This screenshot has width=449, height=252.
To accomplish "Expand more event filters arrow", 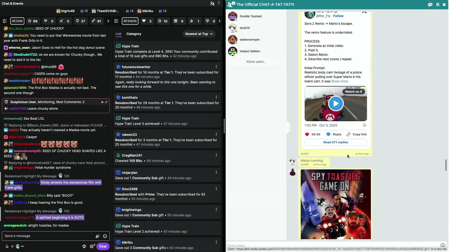I will click(x=220, y=21).
